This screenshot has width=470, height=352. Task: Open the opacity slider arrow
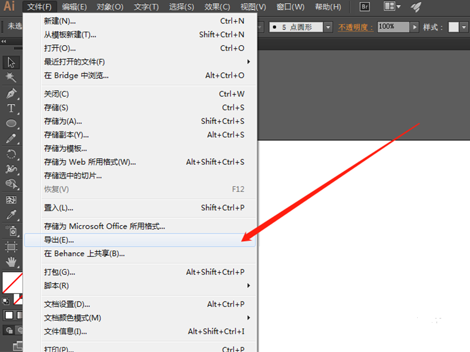pyautogui.click(x=414, y=27)
